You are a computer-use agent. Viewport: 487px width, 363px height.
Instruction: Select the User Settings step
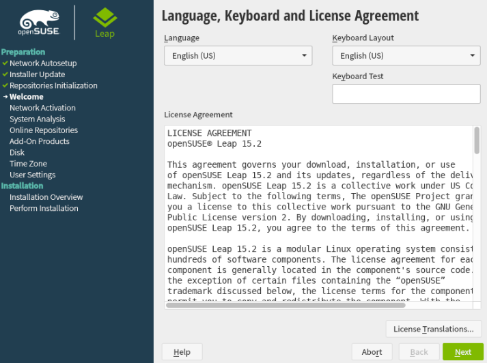tap(33, 175)
